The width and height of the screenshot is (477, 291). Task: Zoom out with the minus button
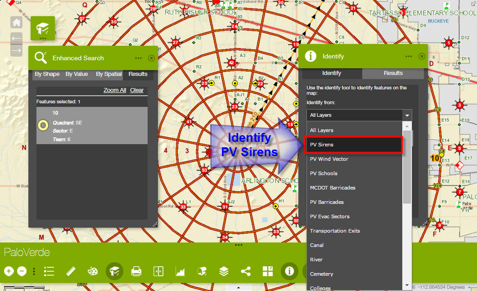[x=22, y=271]
